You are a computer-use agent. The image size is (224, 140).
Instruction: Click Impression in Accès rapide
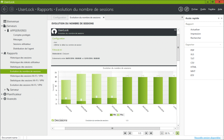[x=196, y=34]
